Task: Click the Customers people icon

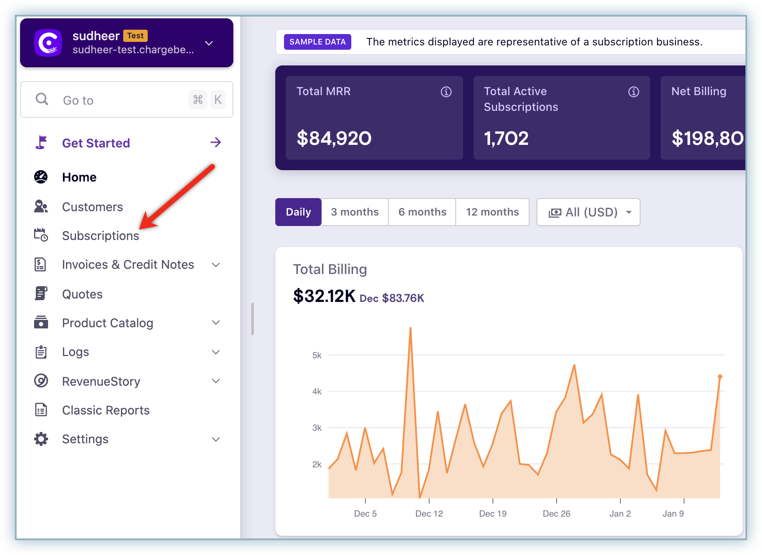Action: (x=41, y=206)
